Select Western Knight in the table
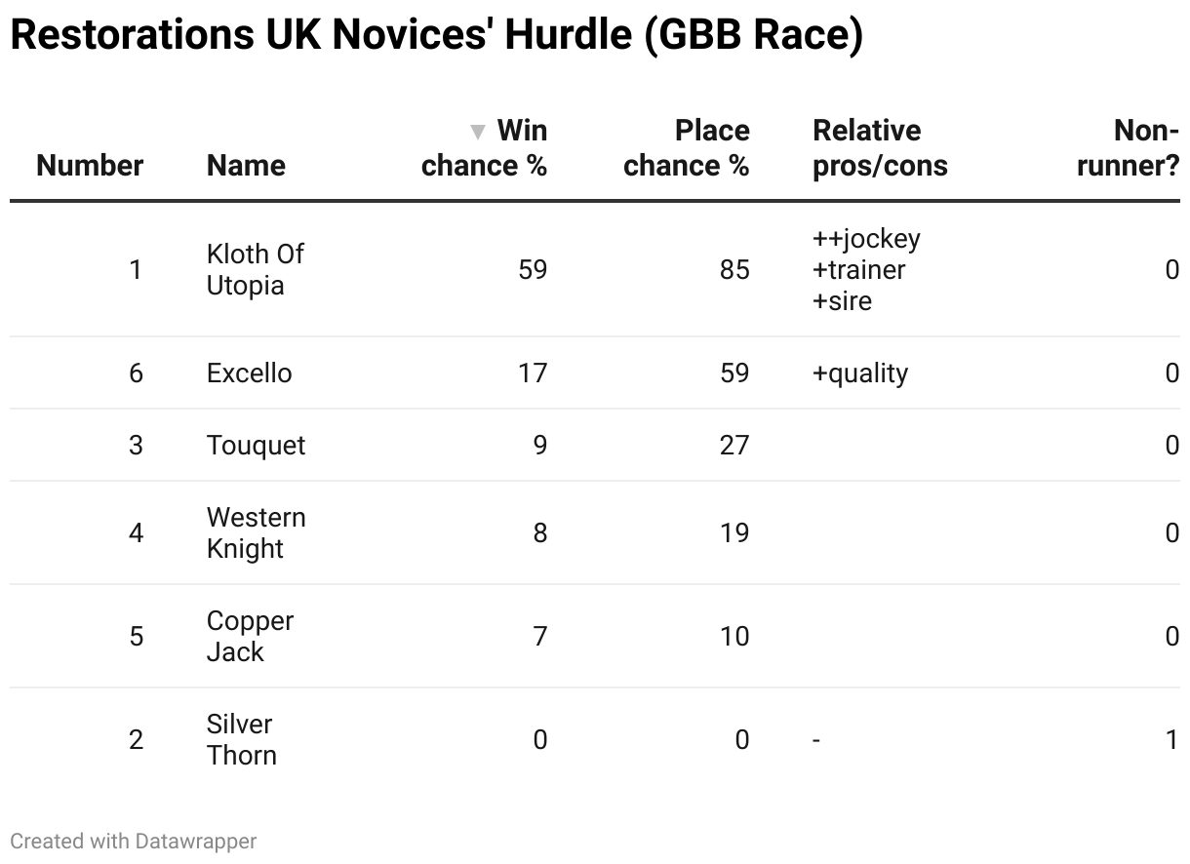The width and height of the screenshot is (1190, 864). click(x=256, y=532)
